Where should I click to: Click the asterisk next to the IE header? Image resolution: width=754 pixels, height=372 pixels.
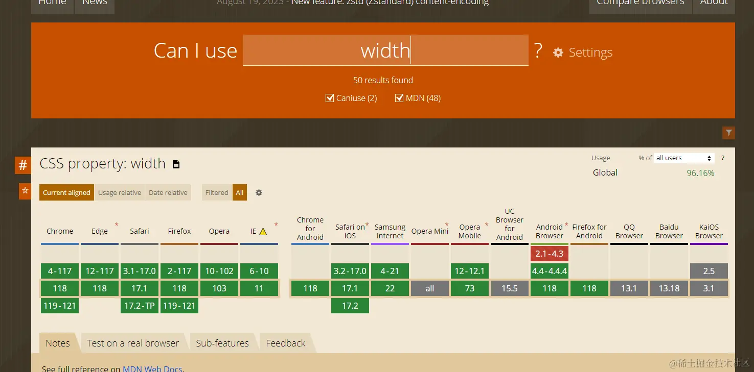(x=276, y=225)
